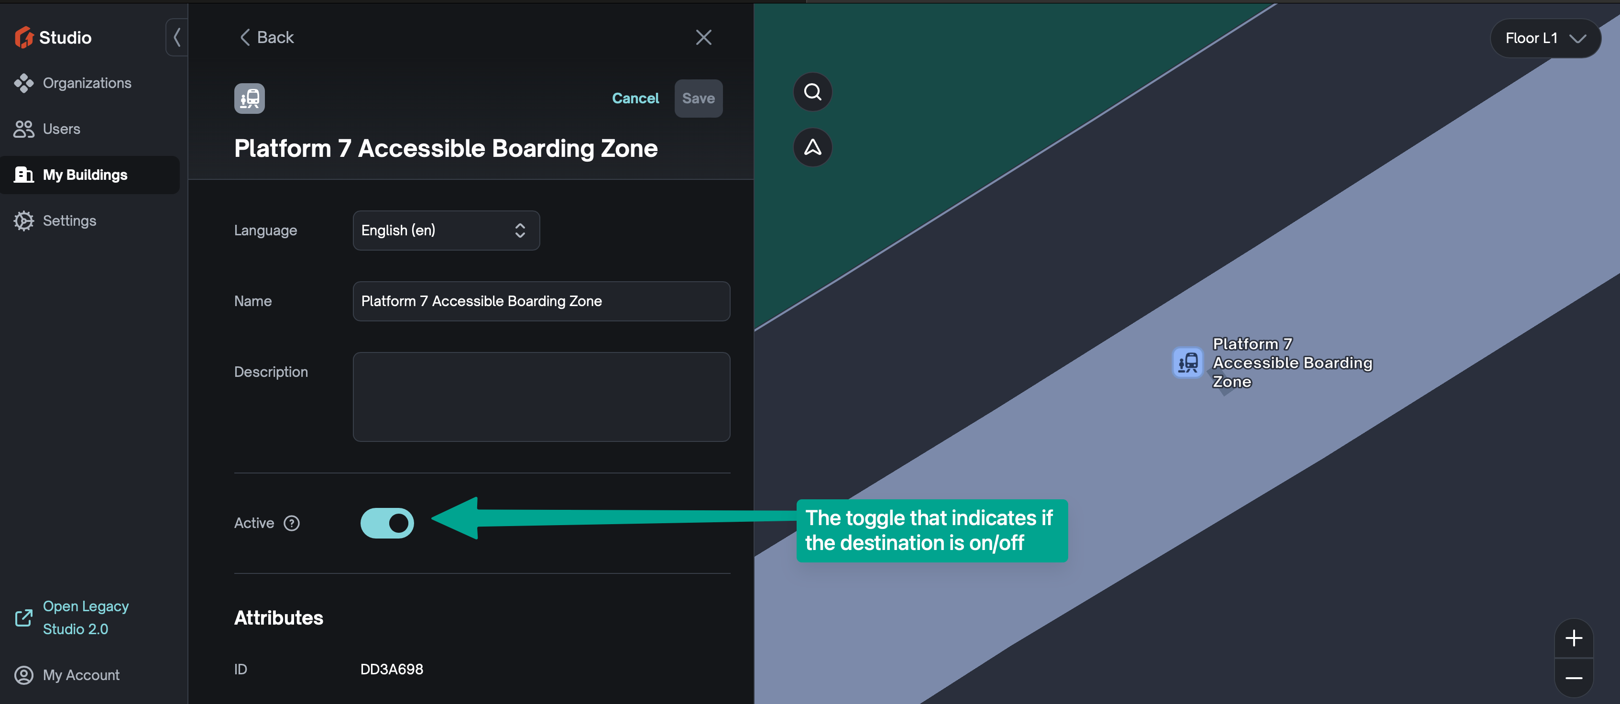The width and height of the screenshot is (1620, 704).
Task: Click the Studio logo icon
Action: tap(24, 38)
